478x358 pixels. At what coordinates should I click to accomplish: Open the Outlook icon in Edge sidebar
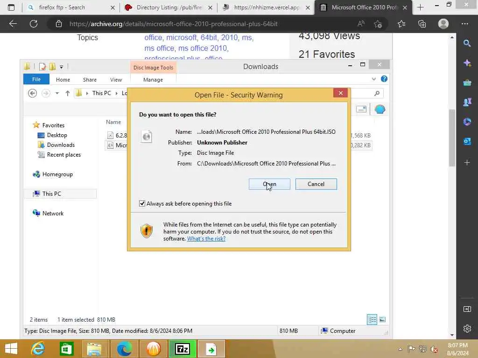(467, 141)
